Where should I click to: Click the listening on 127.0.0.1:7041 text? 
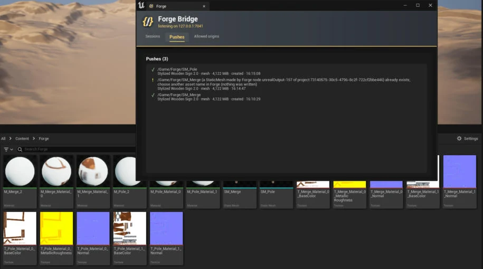pos(181,26)
